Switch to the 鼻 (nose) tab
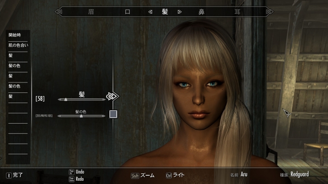The image size is (328, 184). tap(201, 12)
